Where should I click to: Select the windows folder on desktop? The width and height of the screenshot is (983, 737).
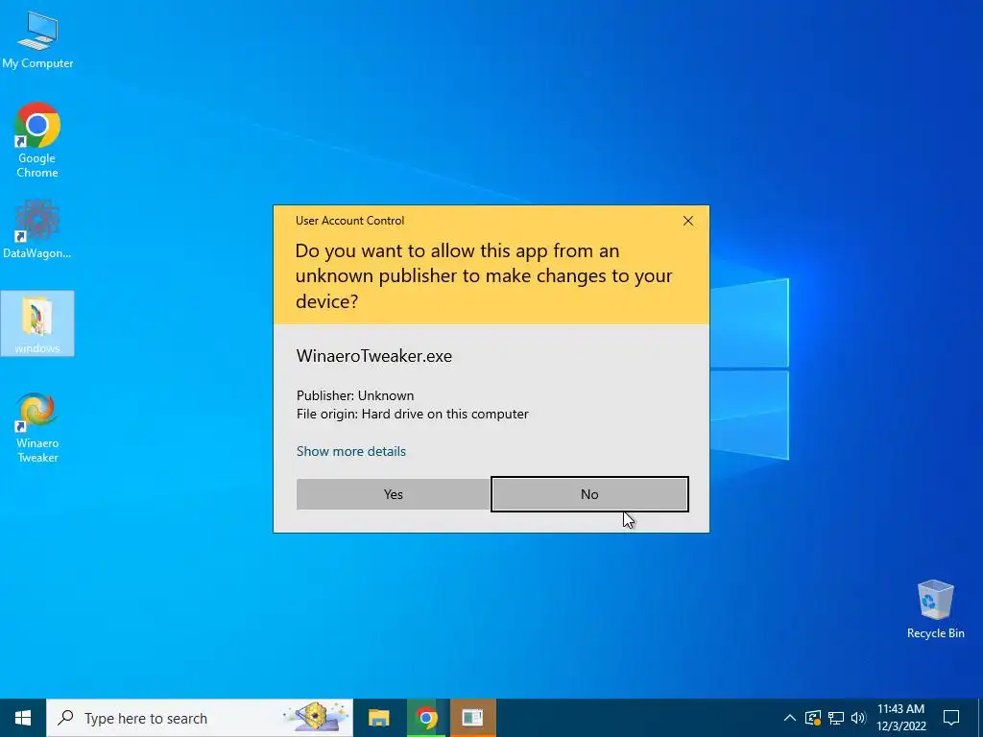pyautogui.click(x=37, y=323)
